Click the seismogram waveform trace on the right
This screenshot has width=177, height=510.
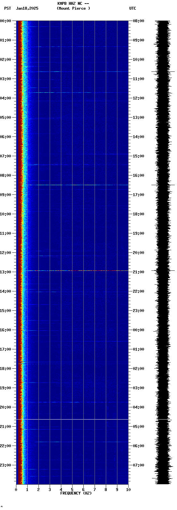[164, 252]
